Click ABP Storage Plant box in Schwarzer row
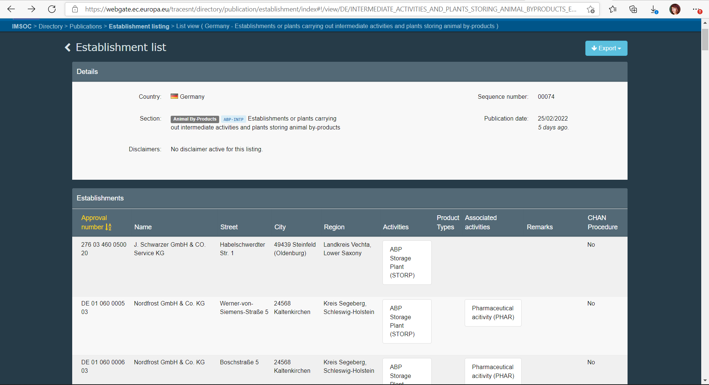 coord(407,263)
